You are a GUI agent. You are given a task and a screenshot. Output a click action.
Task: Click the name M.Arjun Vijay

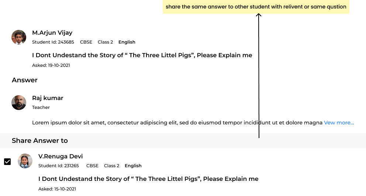coord(52,33)
